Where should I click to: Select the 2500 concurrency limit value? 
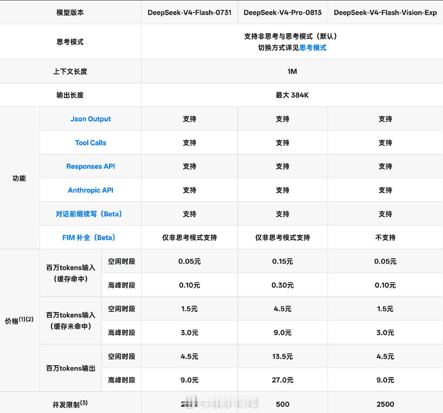point(385,404)
